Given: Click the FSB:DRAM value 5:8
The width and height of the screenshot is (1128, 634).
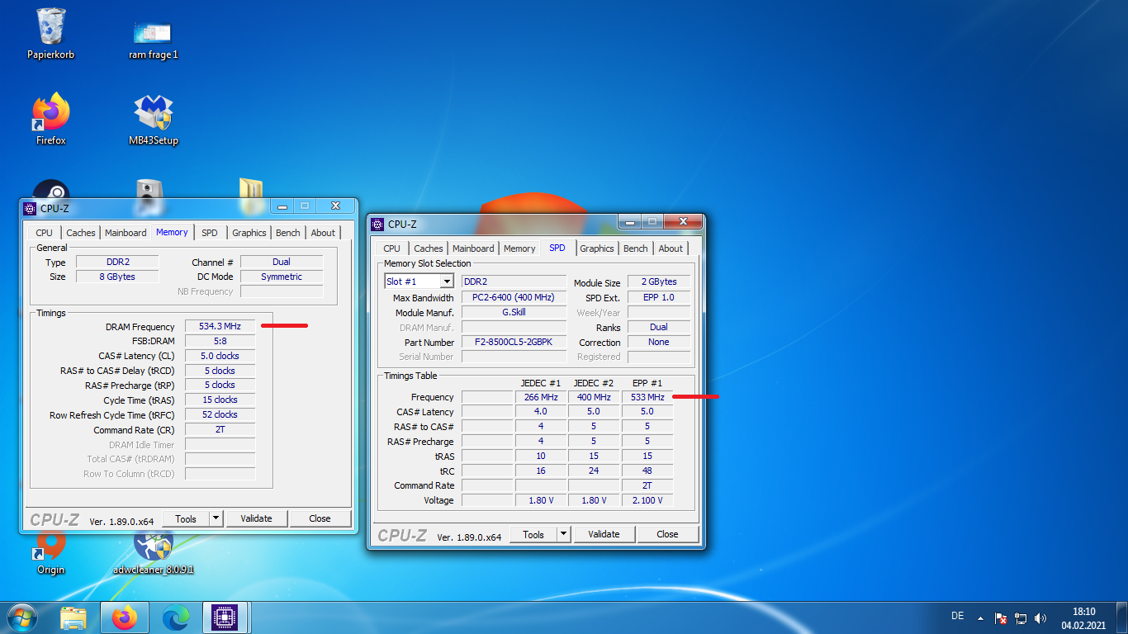Looking at the screenshot, I should 220,341.
